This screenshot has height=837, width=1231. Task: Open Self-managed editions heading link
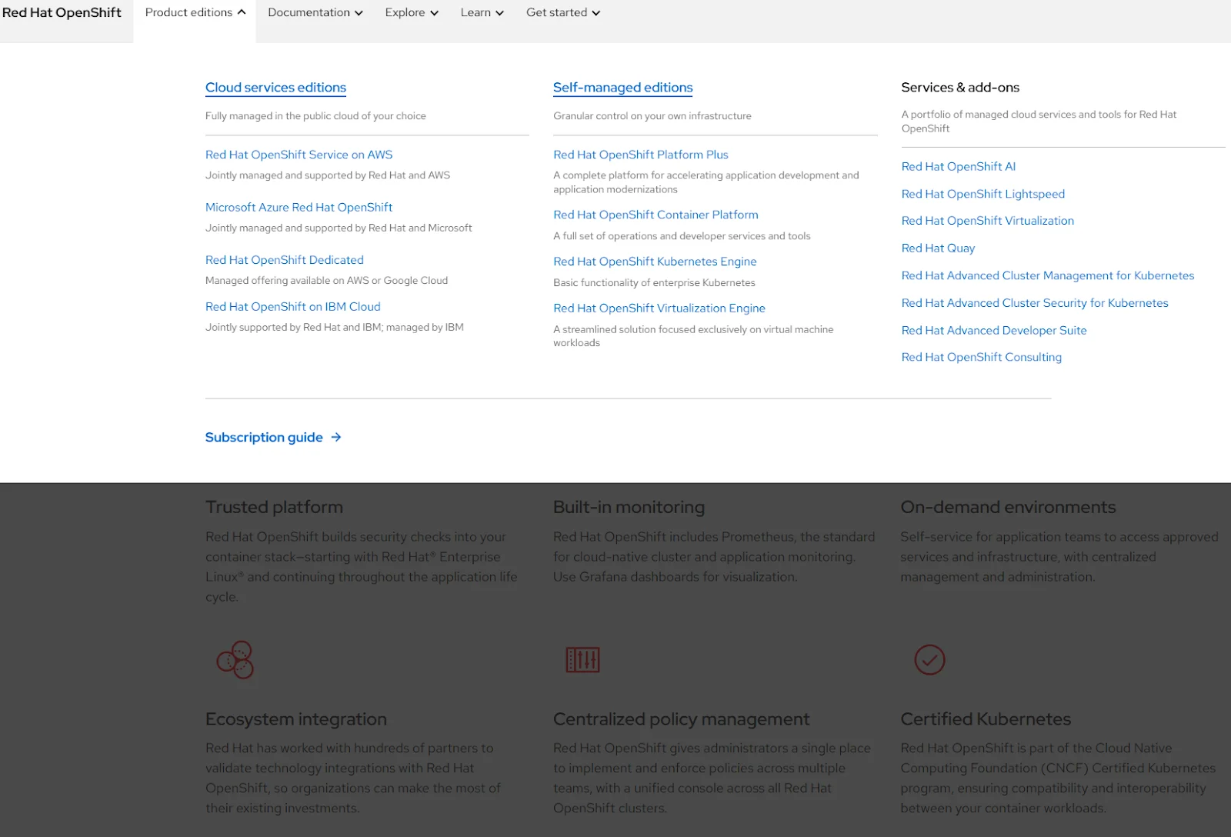point(622,88)
